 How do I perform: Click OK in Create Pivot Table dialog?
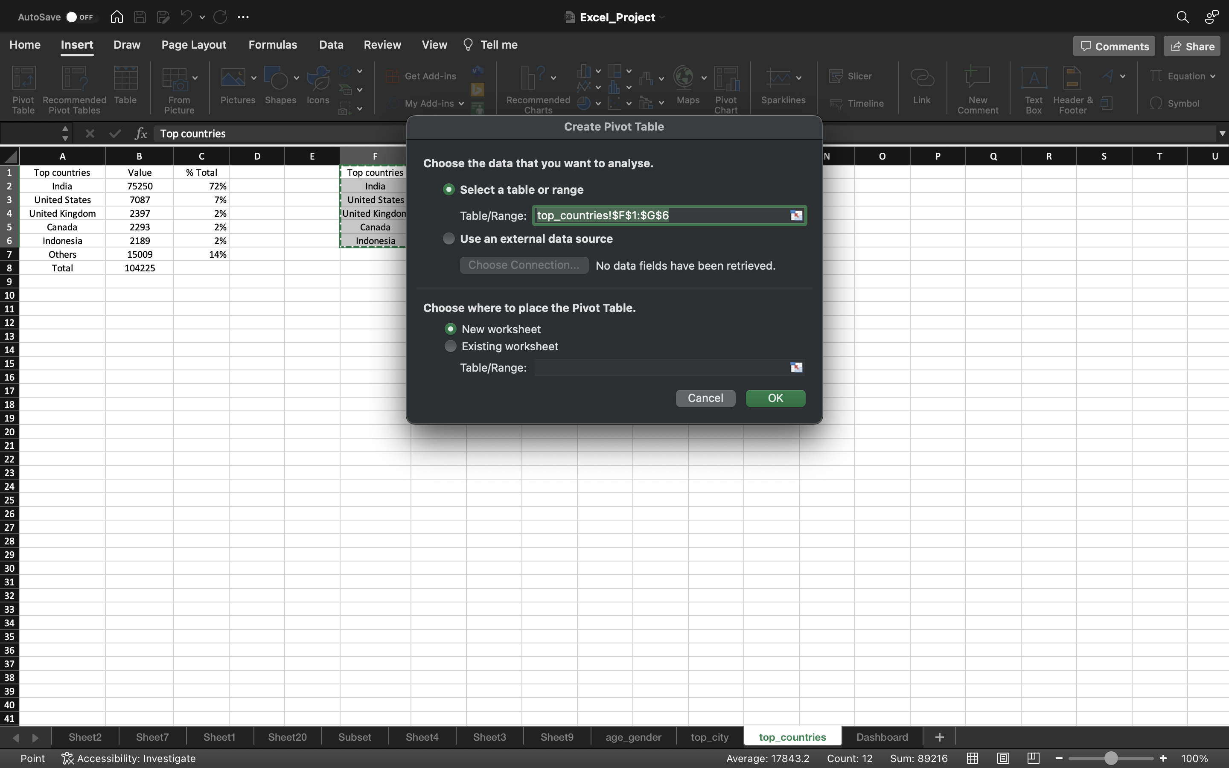(775, 398)
